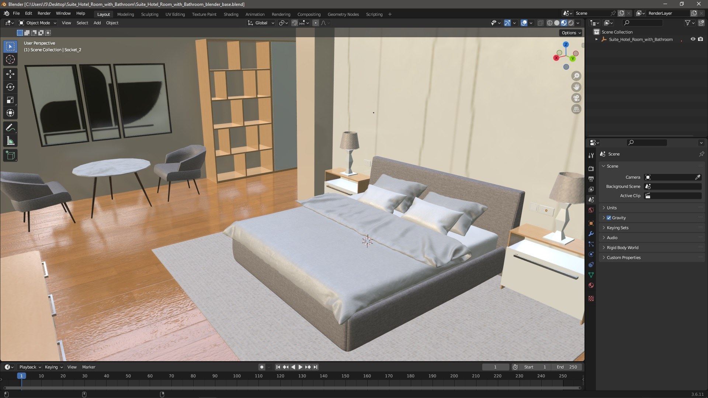
Task: Open the World properties tab
Action: pos(591,210)
